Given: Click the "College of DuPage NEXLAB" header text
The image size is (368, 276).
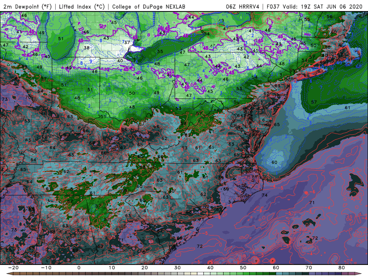Looking at the screenshot, I should pyautogui.click(x=149, y=6).
